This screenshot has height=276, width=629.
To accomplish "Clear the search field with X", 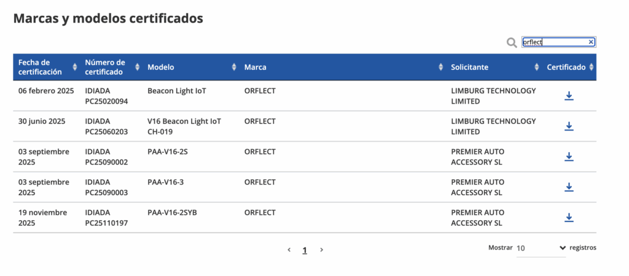I will (591, 42).
